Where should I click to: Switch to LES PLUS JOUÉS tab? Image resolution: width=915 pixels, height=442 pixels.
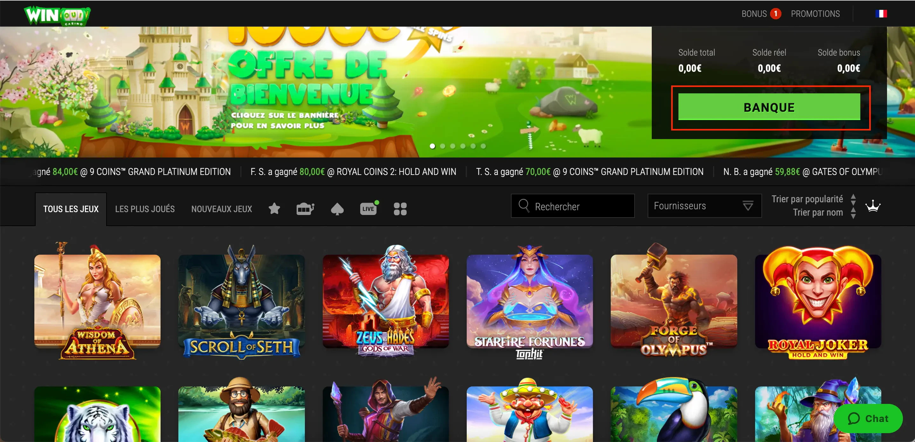[145, 209]
